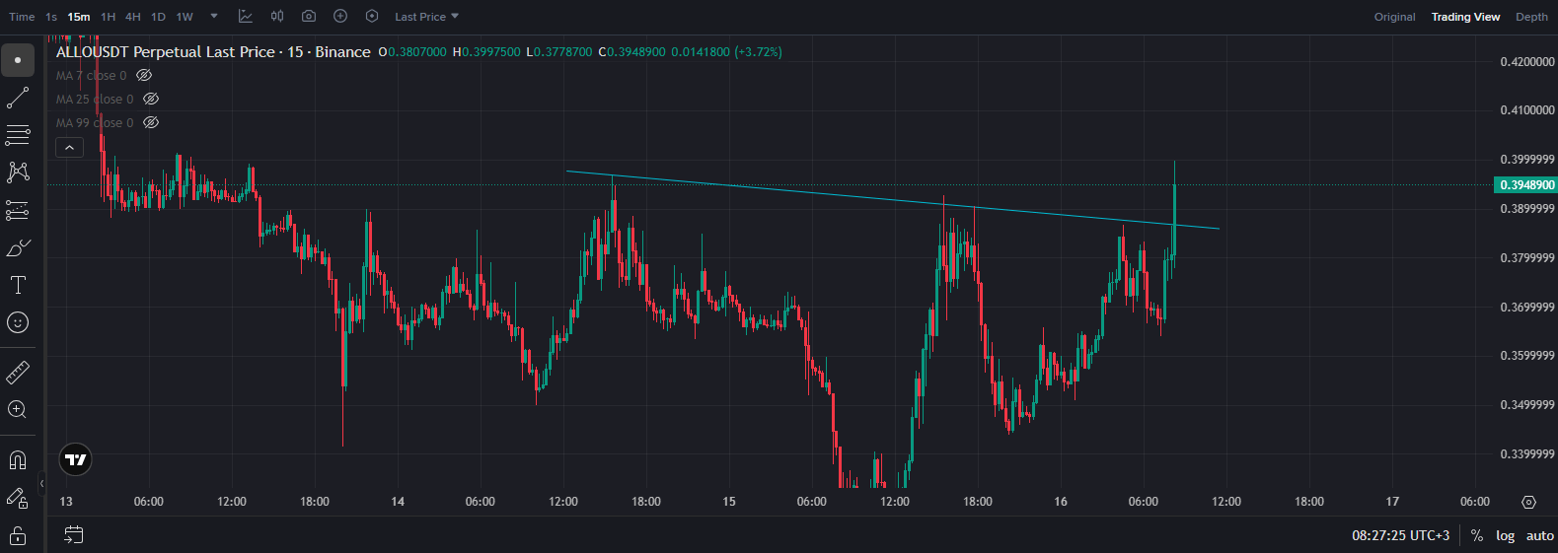Click the current price label 0.3948900

[x=1525, y=185]
